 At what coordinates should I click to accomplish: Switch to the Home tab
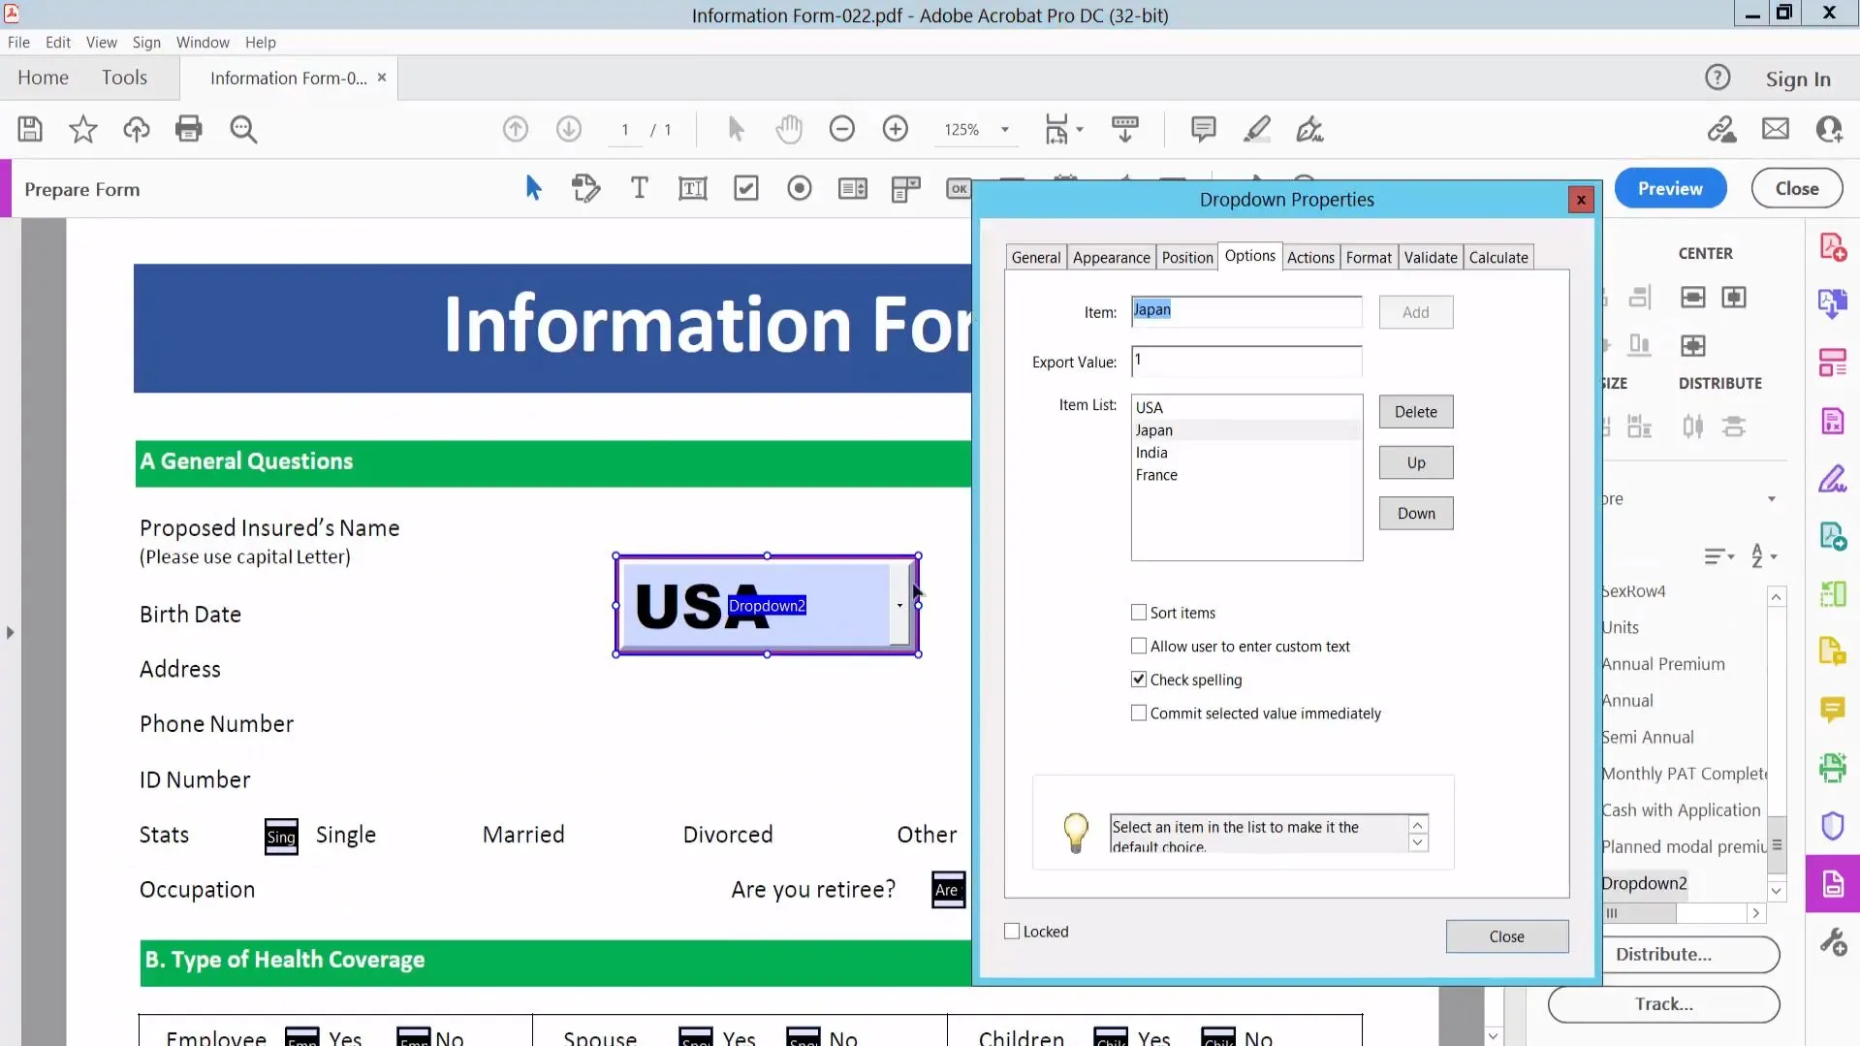coord(43,78)
